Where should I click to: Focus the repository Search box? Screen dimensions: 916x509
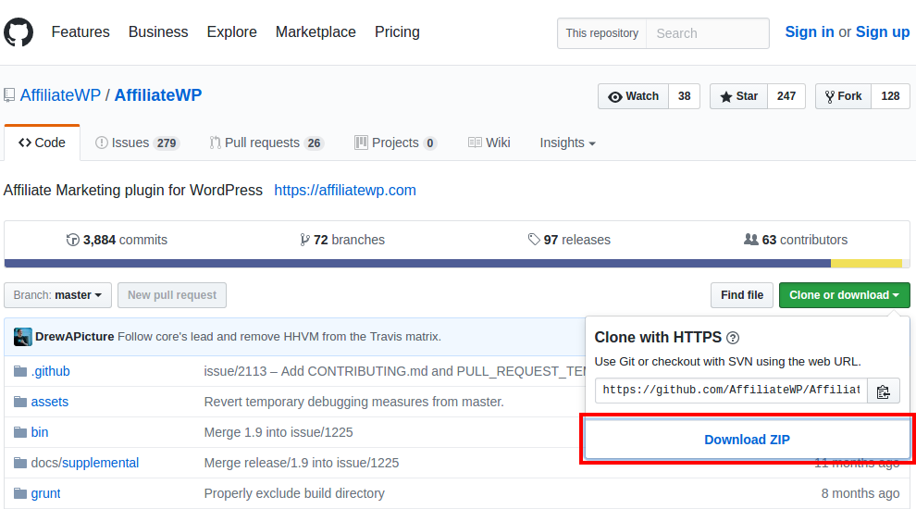coord(708,33)
